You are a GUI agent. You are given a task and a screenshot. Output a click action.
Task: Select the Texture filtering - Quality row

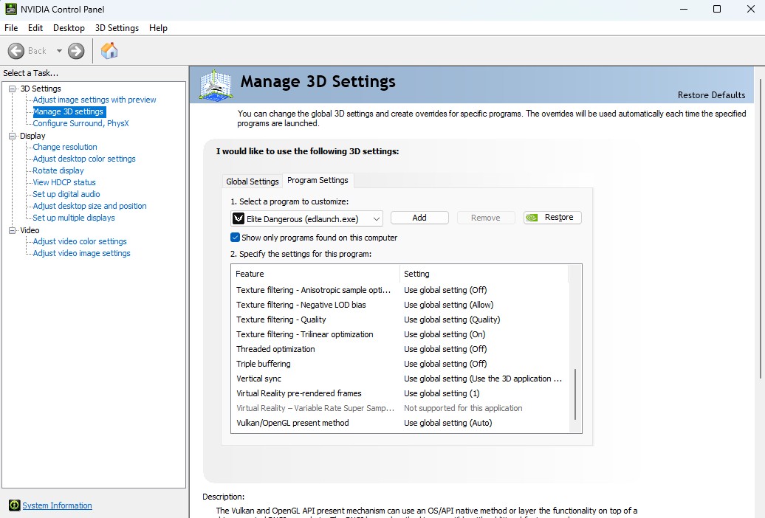coord(399,320)
